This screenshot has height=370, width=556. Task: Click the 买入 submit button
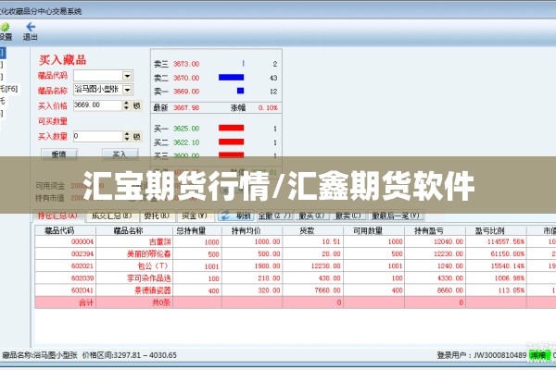120,154
